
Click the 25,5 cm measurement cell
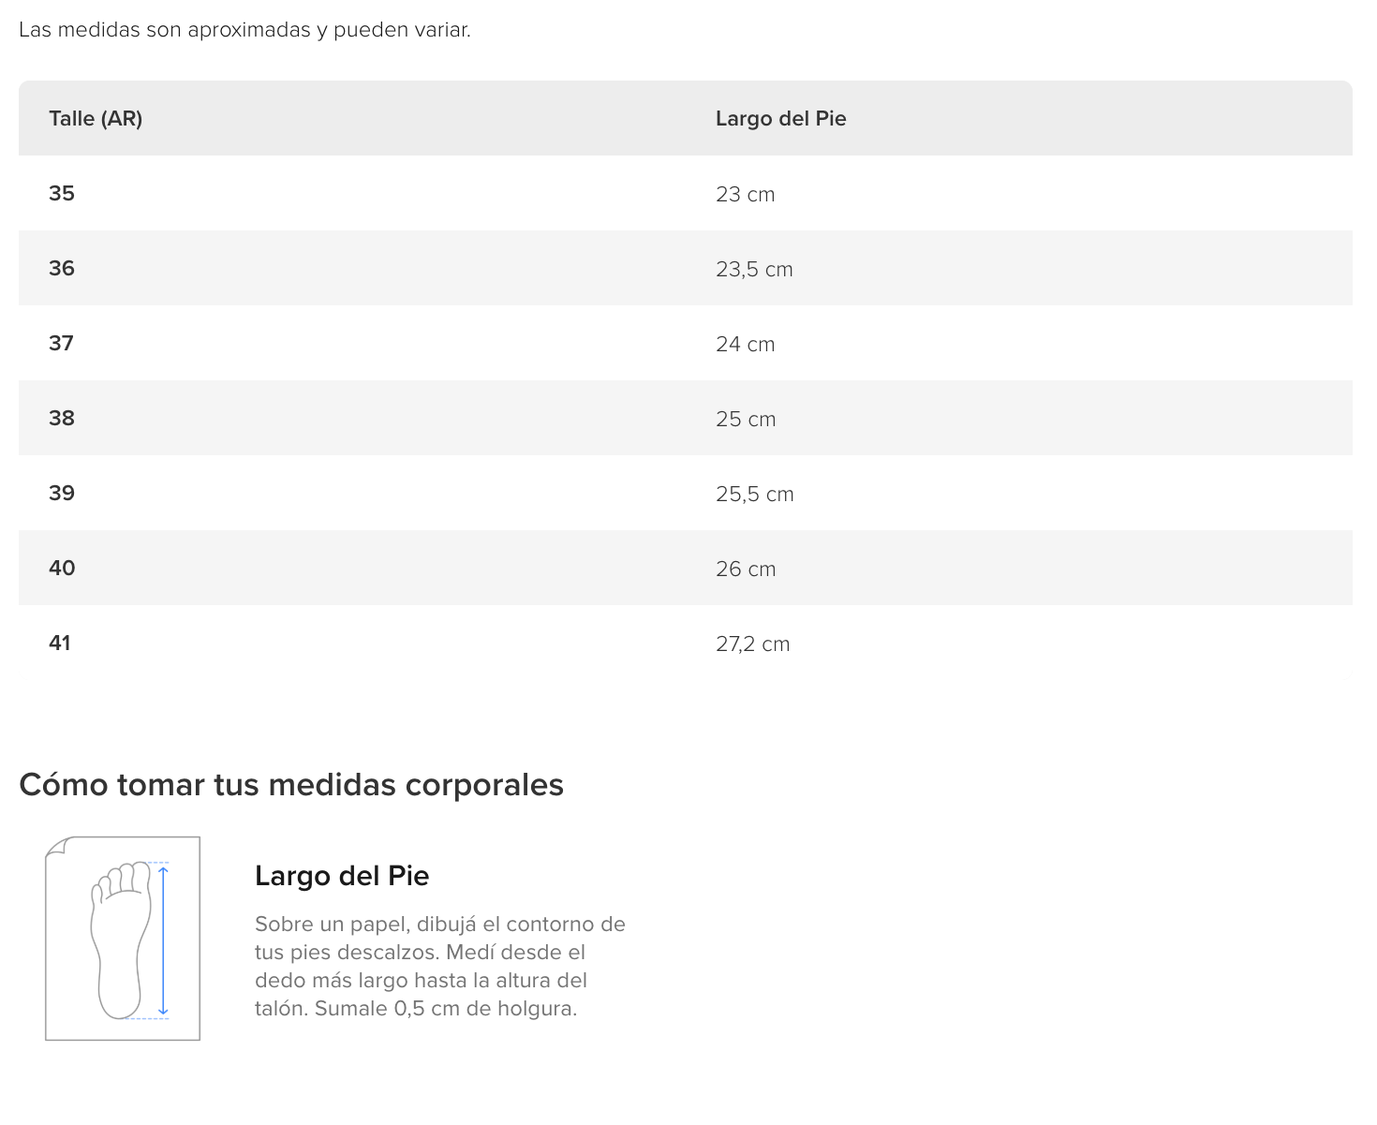(x=755, y=494)
